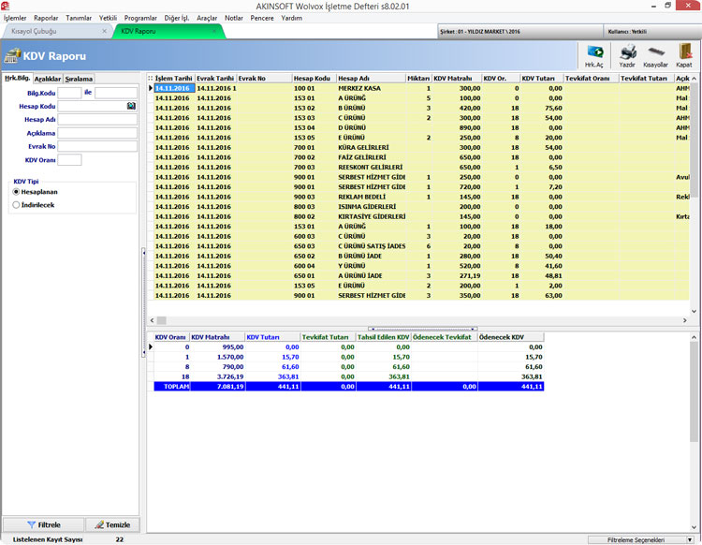Click the first Bilg.Kodu input field
Image resolution: width=702 pixels, height=545 pixels.
(70, 93)
